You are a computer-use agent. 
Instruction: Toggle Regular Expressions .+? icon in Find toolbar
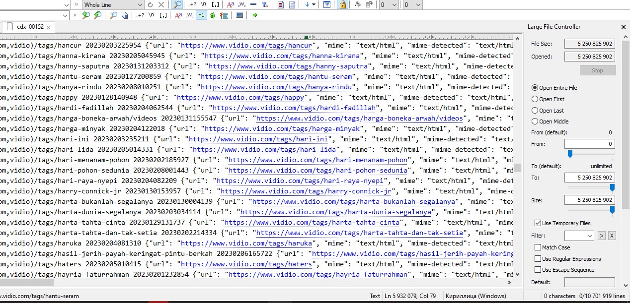140,15
